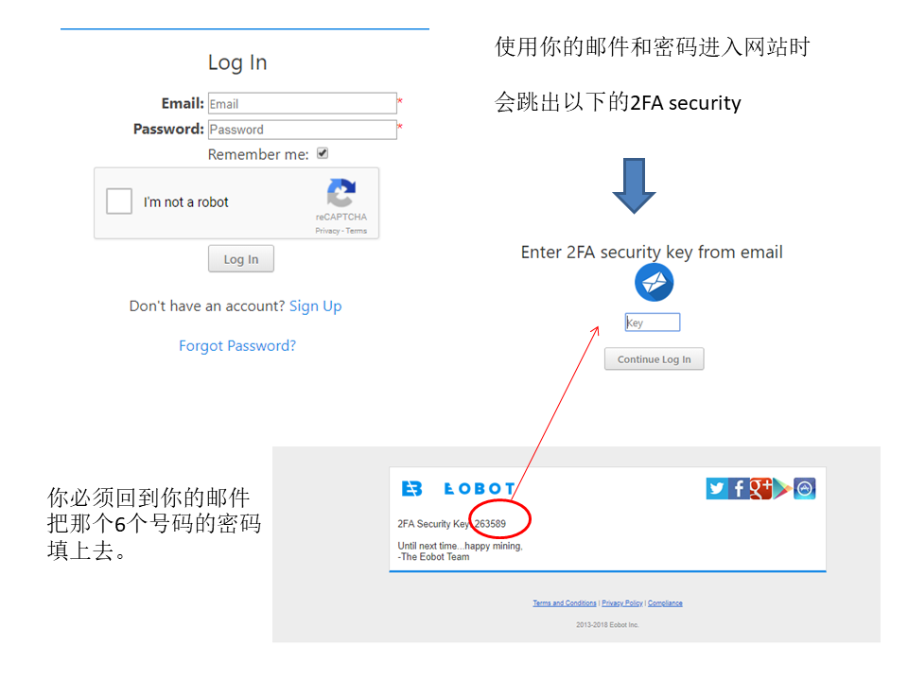The height and width of the screenshot is (681, 908).
Task: Open the Compliance footer link
Action: point(665,602)
